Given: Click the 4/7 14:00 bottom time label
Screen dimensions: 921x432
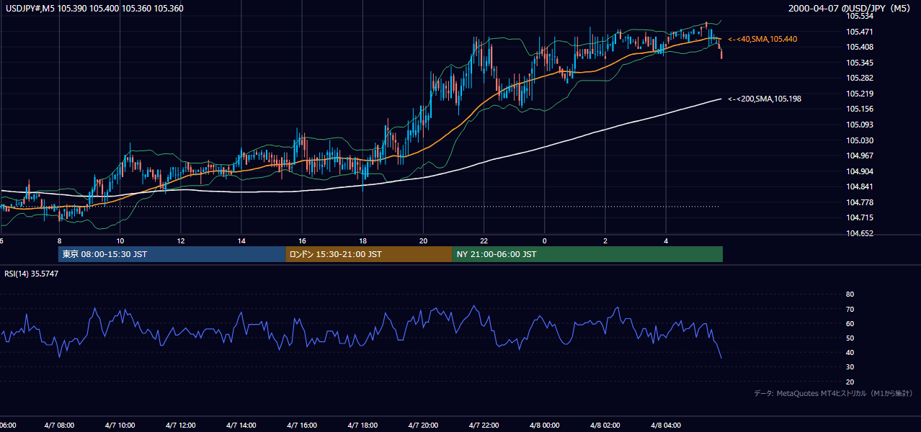Looking at the screenshot, I should pos(241,426).
